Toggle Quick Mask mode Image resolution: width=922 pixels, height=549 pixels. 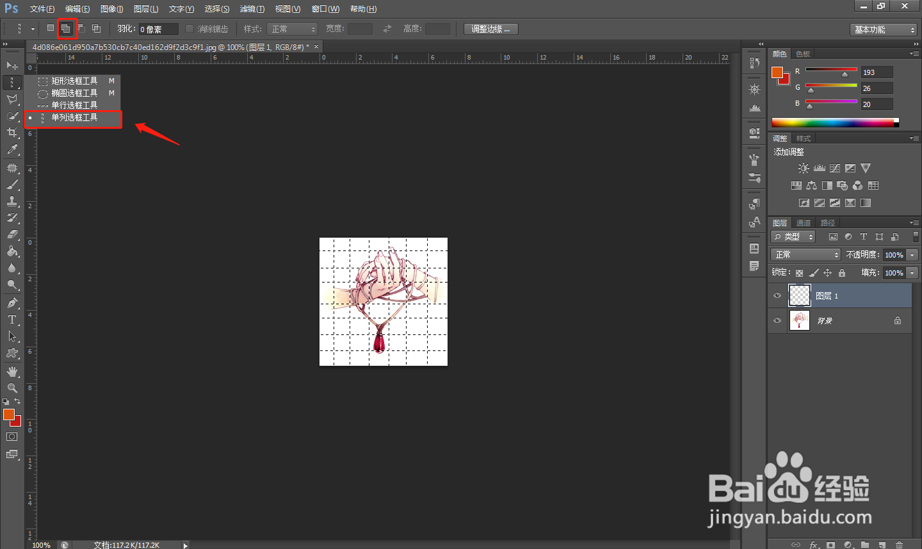tap(12, 437)
